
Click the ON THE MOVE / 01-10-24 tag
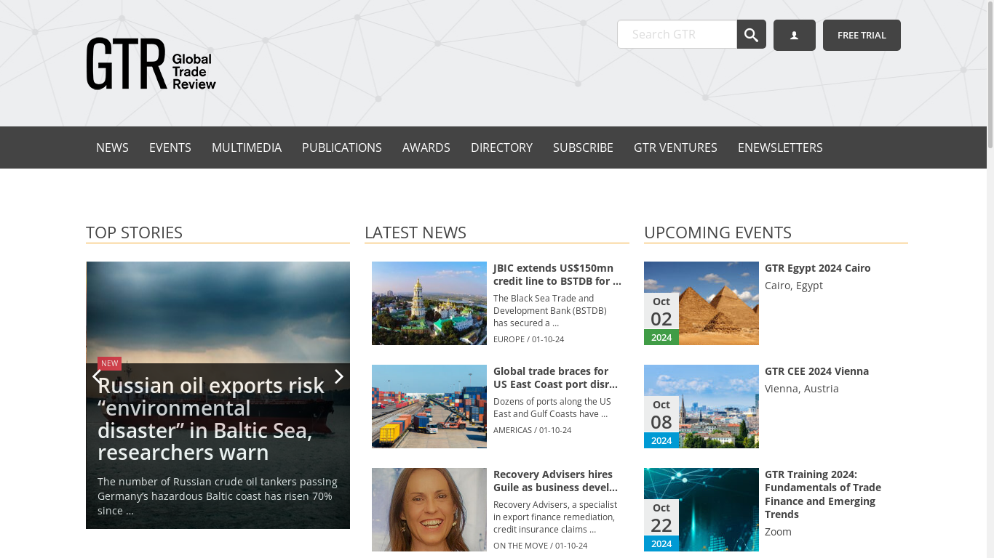(x=540, y=546)
